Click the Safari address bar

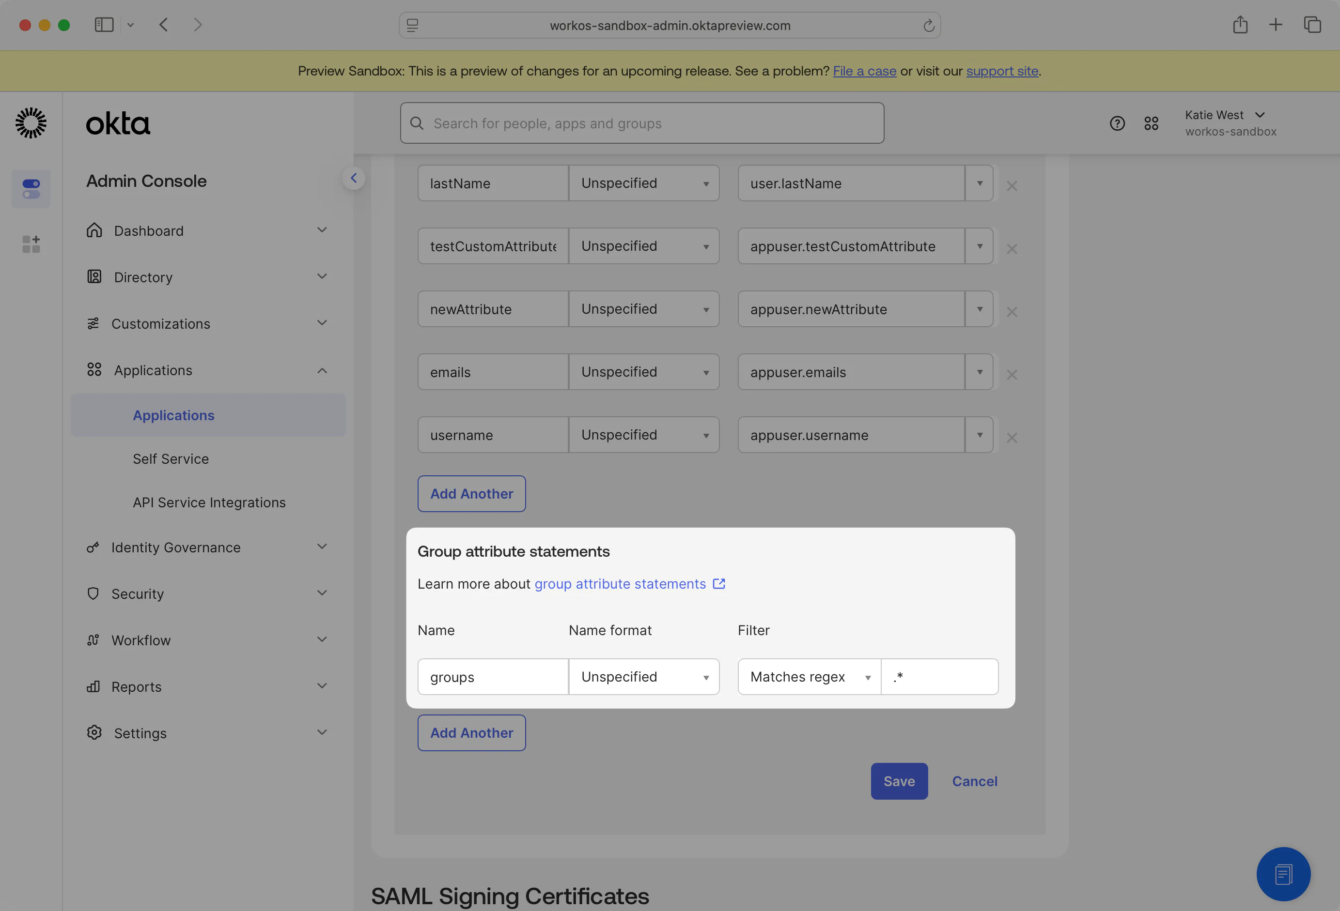pos(670,25)
